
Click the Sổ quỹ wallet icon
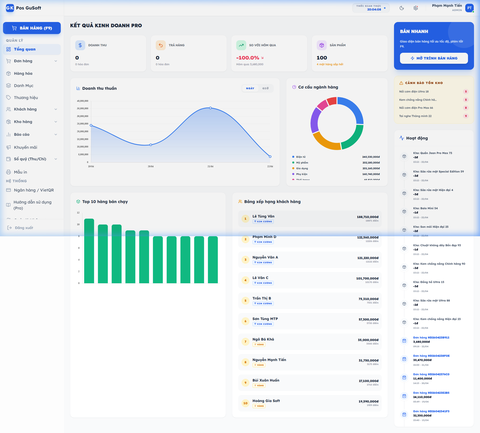coord(8,159)
